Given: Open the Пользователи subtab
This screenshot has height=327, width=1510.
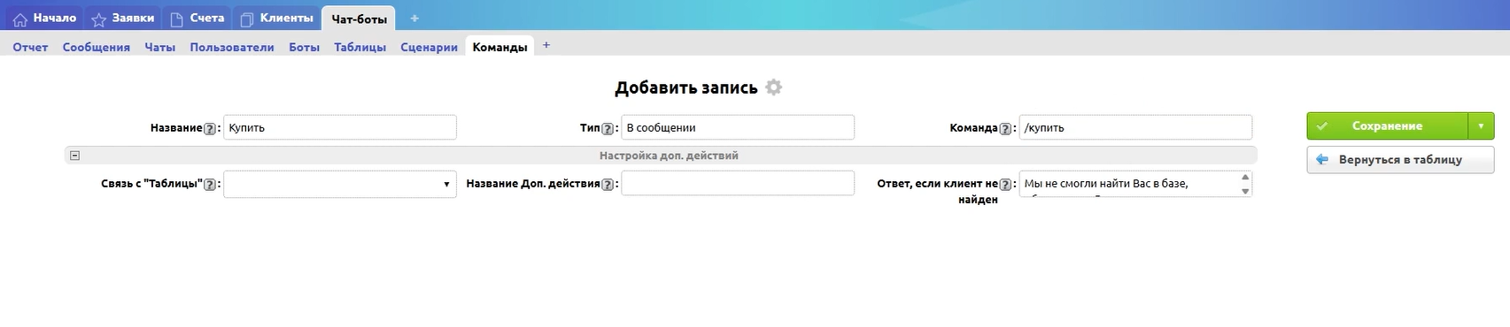Looking at the screenshot, I should [232, 47].
